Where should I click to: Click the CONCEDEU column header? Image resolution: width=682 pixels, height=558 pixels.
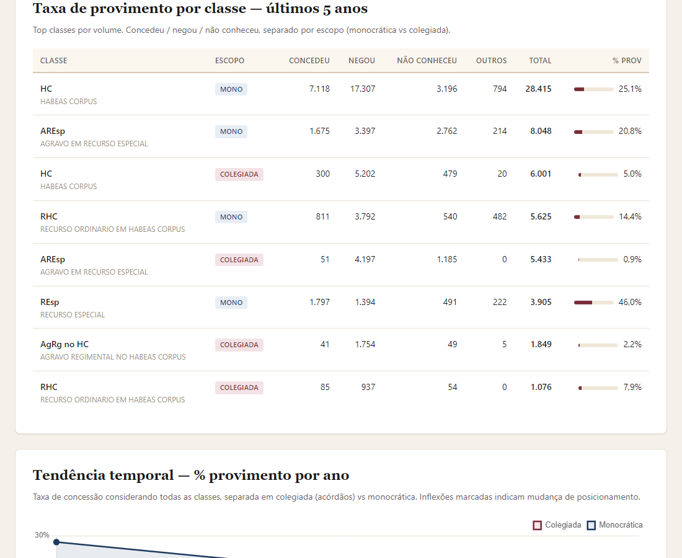tap(309, 61)
